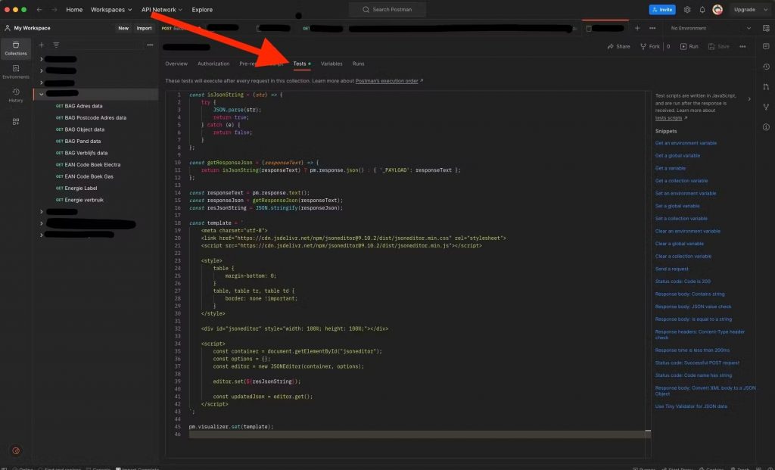Image resolution: width=775 pixels, height=470 pixels.
Task: View the changelog via the clock icon on the right
Action: click(765, 67)
